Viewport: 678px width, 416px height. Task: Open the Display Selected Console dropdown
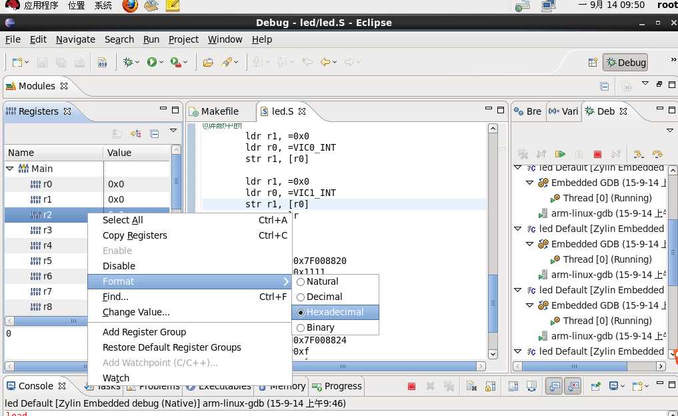pos(623,386)
